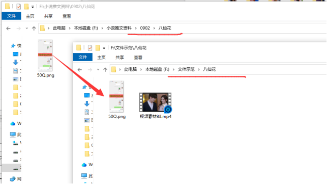Click 本地磁盘 (F:) breadcrumb in front window
This screenshot has width=327, height=184.
(157, 69)
